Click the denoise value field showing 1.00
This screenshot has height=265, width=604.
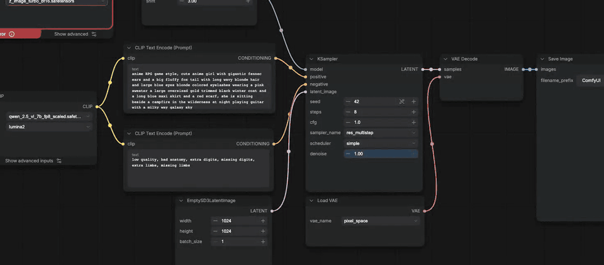pos(381,154)
